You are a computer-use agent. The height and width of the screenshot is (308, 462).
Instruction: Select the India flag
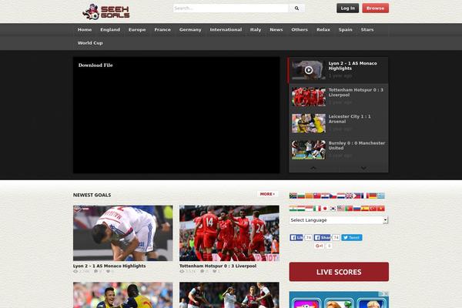coord(293,209)
